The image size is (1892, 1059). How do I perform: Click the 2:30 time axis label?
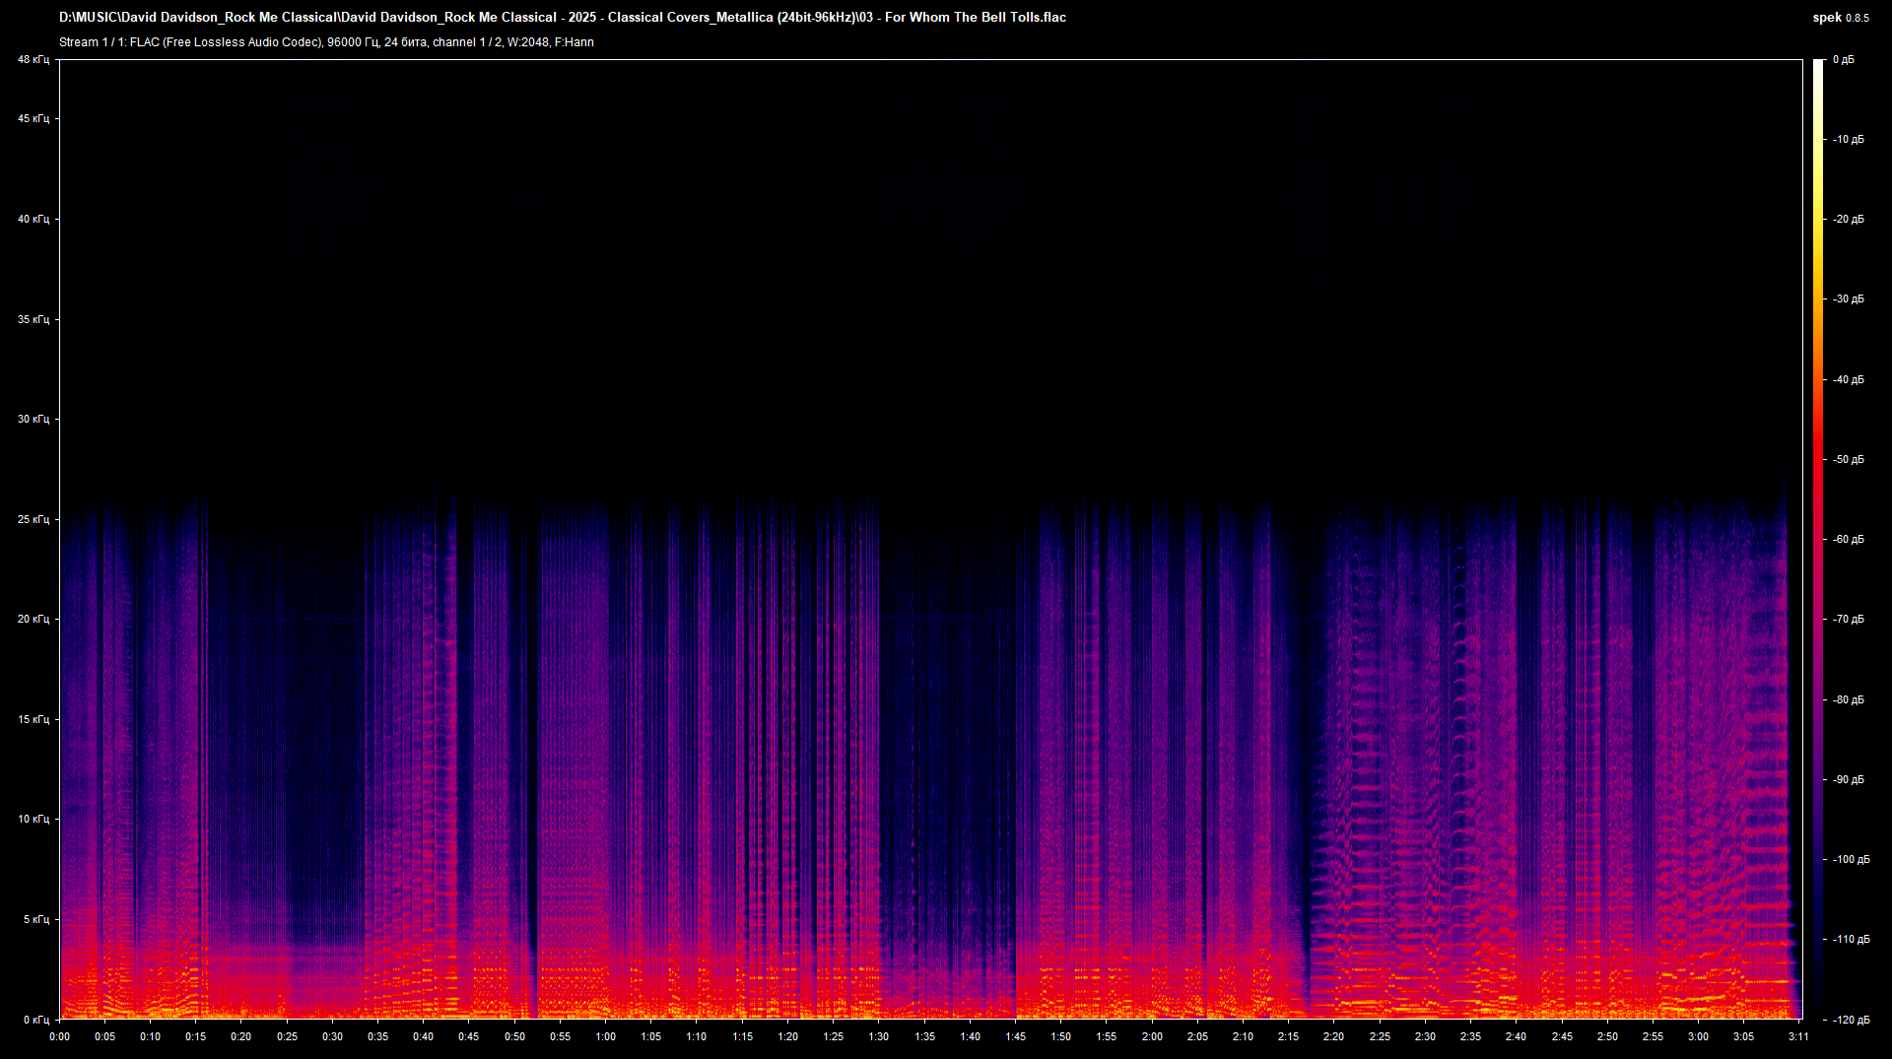tap(1425, 1036)
